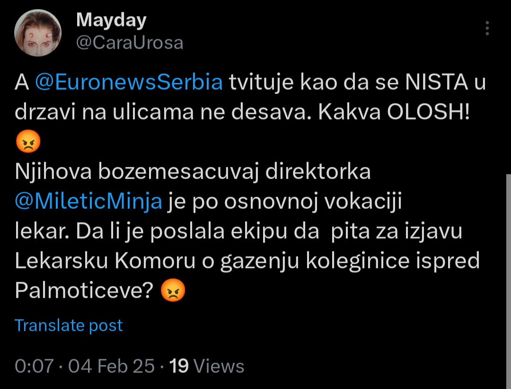Image resolution: width=511 pixels, height=389 pixels.
Task: Click the angry emoji after Palmoticeve
Action: (x=173, y=292)
